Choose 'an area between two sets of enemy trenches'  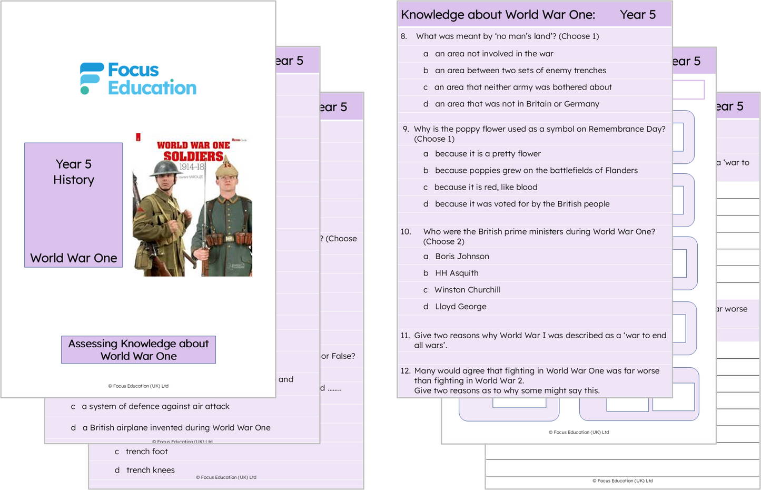(x=520, y=71)
